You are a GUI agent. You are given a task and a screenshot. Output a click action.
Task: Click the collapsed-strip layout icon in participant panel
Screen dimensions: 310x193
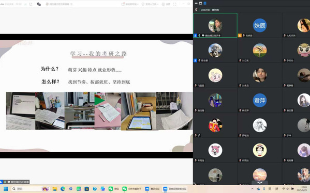(x=196, y=3)
